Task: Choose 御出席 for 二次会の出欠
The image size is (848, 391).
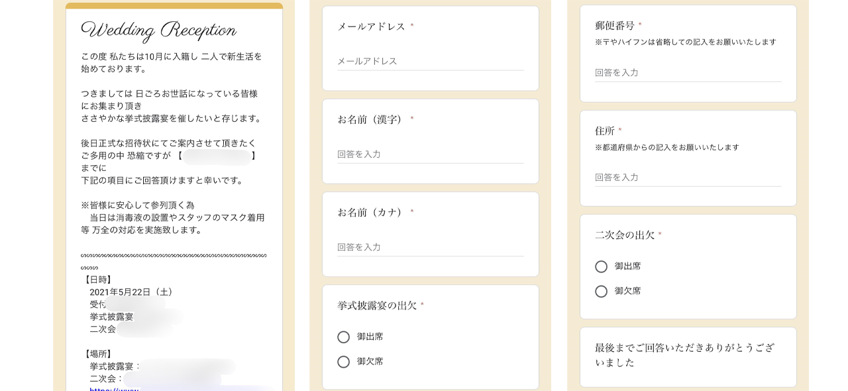Action: pyautogui.click(x=601, y=266)
